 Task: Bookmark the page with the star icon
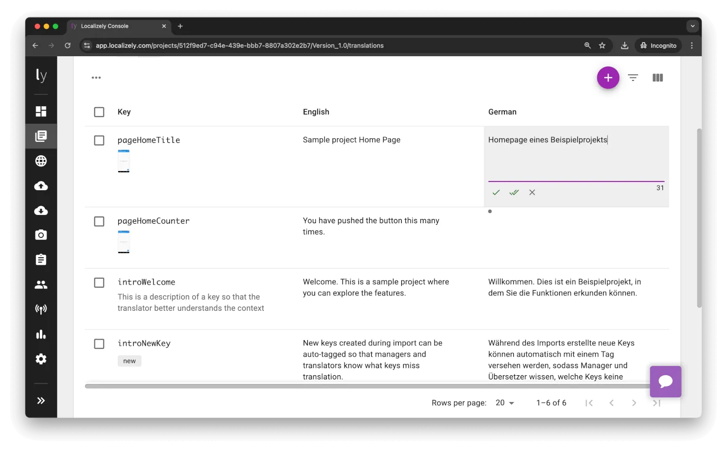(x=602, y=45)
